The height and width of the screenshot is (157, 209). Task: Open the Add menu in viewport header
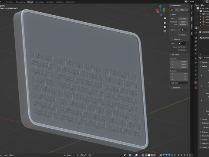6,155
